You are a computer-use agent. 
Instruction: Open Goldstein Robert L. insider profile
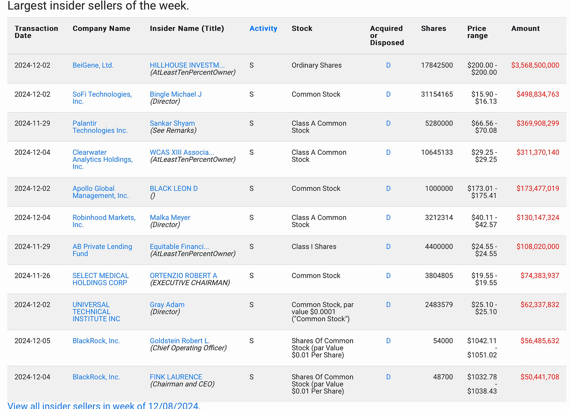180,341
